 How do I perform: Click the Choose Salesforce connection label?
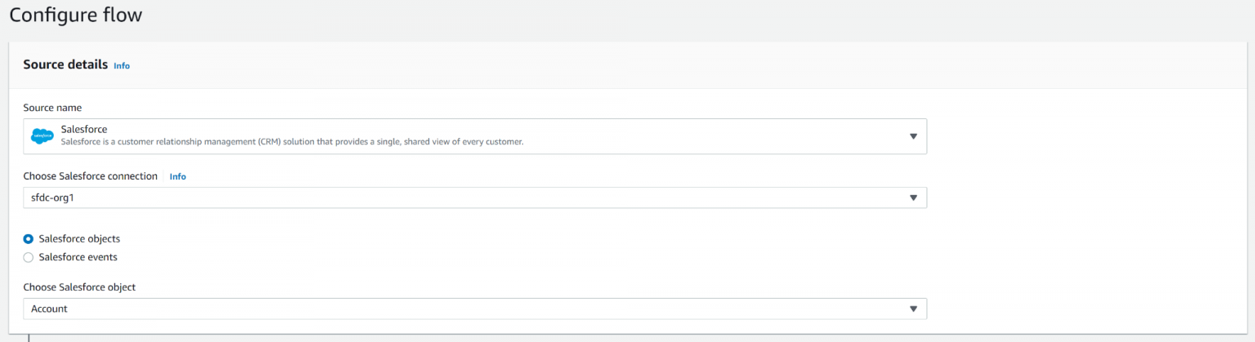[90, 176]
